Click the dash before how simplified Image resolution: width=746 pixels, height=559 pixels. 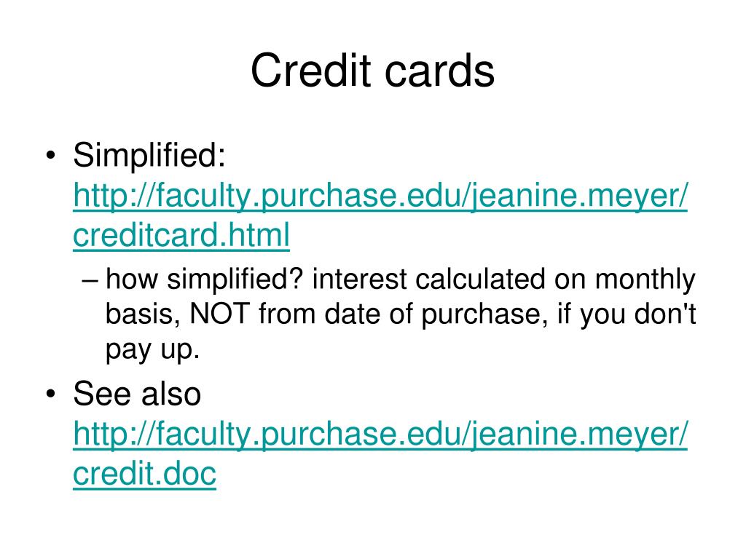pos(90,280)
